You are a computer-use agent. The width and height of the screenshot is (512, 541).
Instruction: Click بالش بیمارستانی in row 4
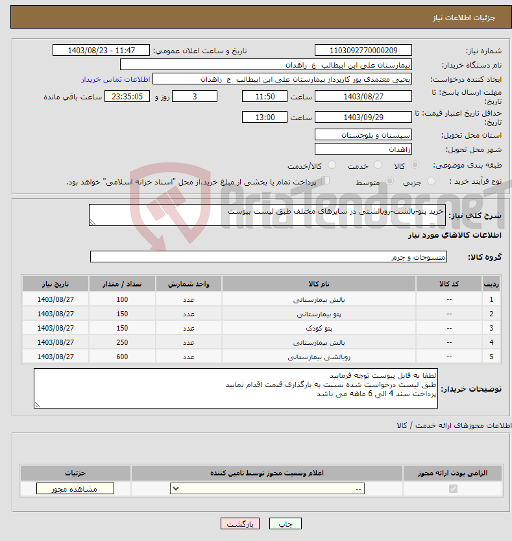[319, 343]
